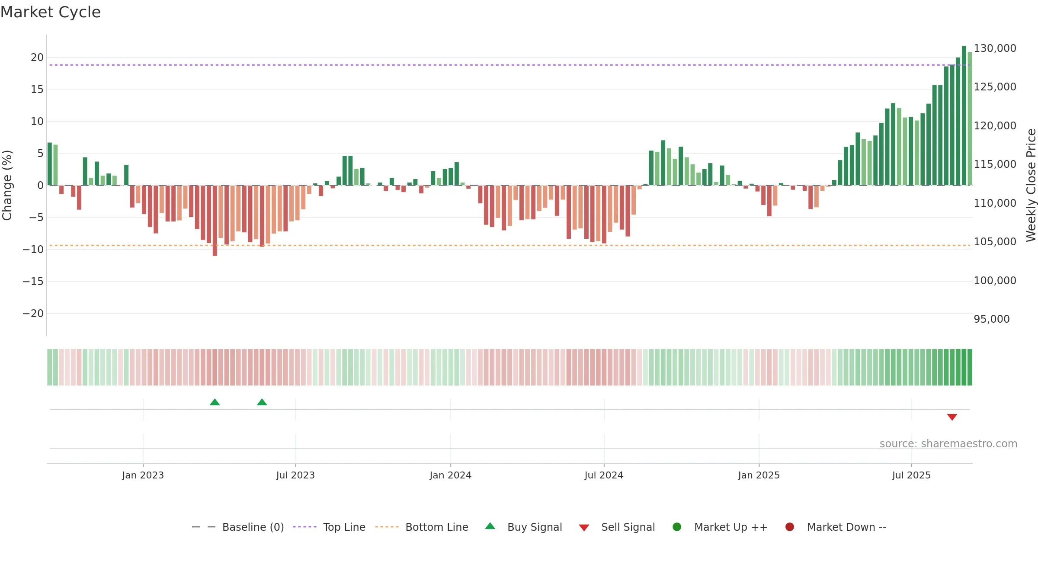The width and height of the screenshot is (1038, 584).
Task: Toggle the Baseline (0) legend entry
Action: (x=238, y=527)
